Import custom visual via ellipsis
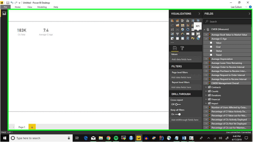The height and width of the screenshot is (142, 253). [x=172, y=43]
